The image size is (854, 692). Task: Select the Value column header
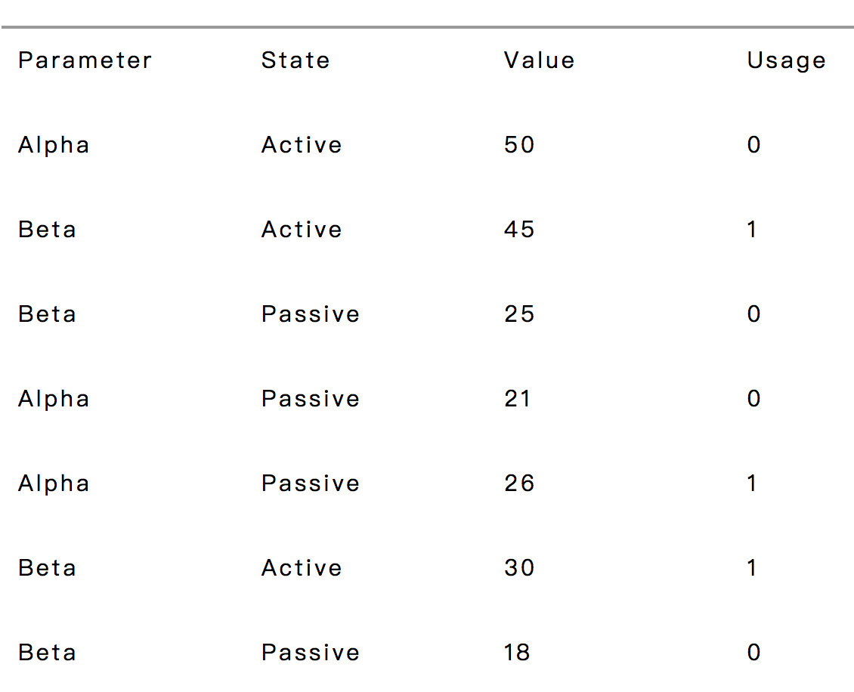pyautogui.click(x=539, y=60)
